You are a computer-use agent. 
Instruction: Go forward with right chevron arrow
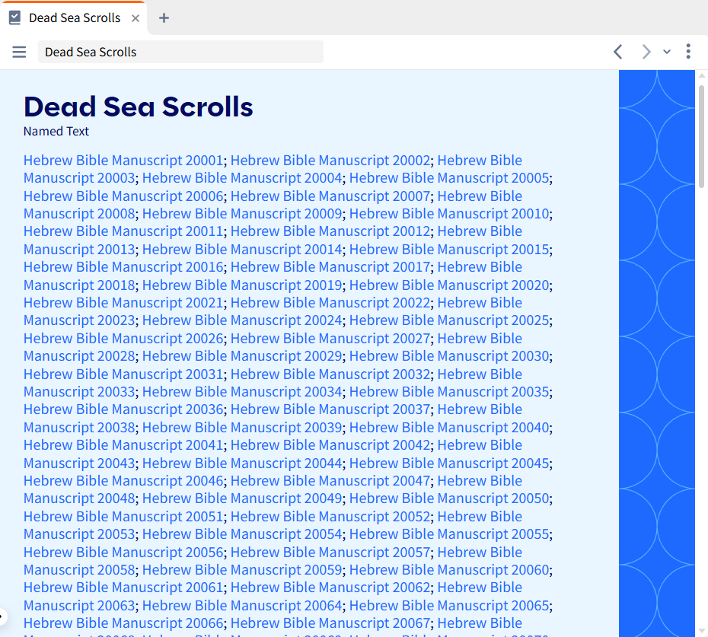[646, 52]
